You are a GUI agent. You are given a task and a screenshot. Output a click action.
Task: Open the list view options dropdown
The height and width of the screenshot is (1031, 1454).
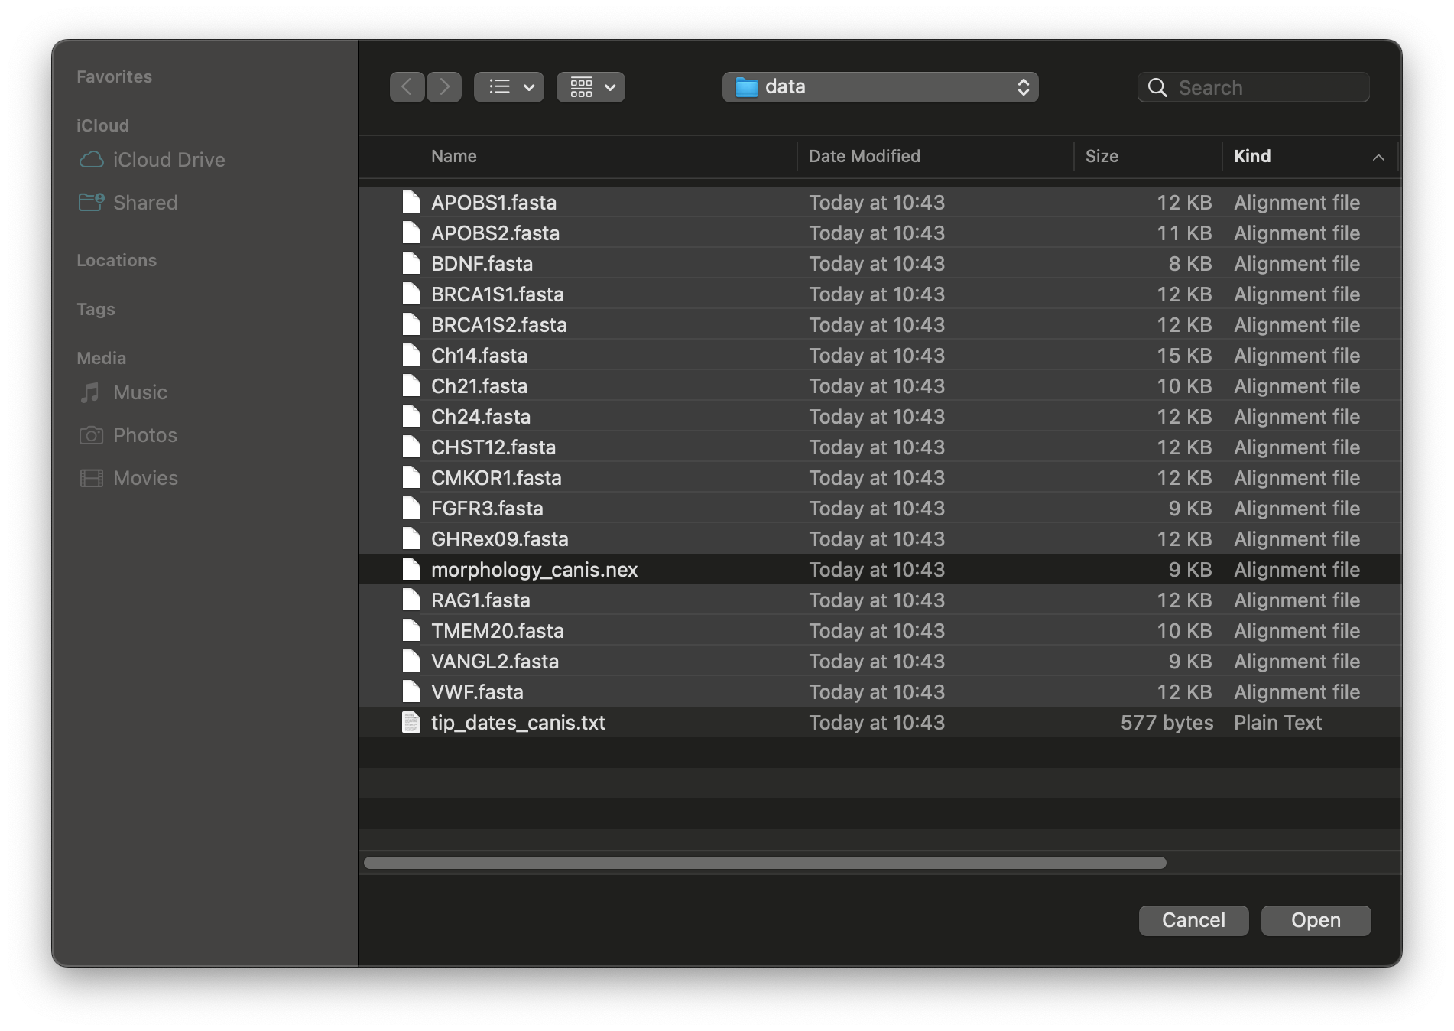click(509, 87)
